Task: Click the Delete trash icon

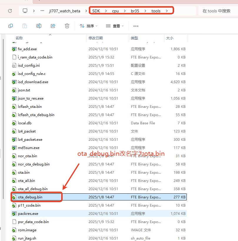Action: tap(67, 26)
